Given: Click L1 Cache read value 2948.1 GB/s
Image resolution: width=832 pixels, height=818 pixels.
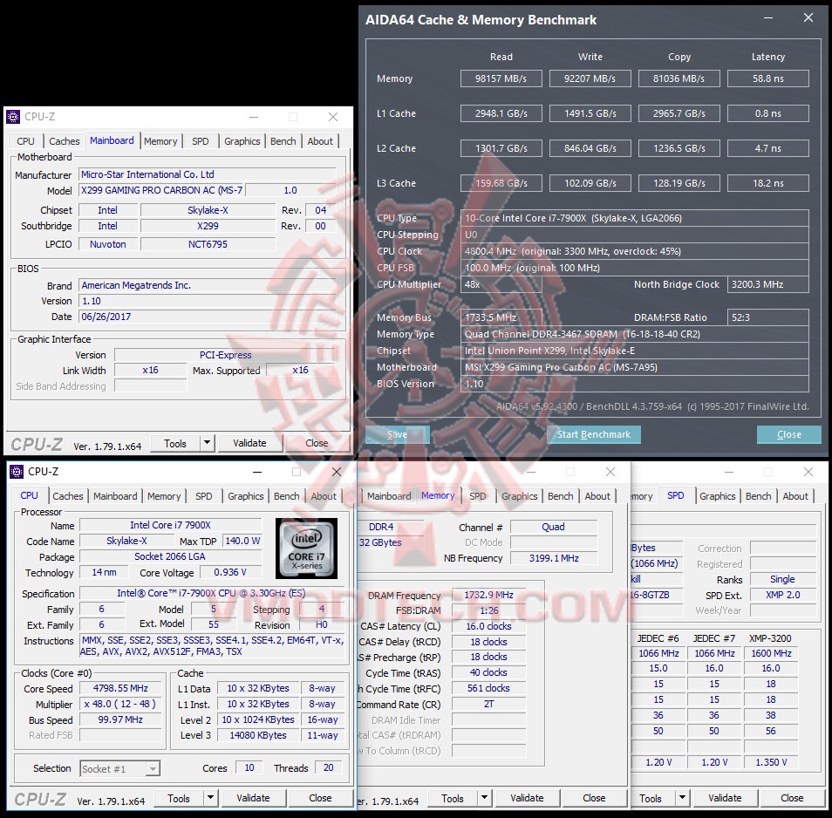Looking at the screenshot, I should 501,113.
